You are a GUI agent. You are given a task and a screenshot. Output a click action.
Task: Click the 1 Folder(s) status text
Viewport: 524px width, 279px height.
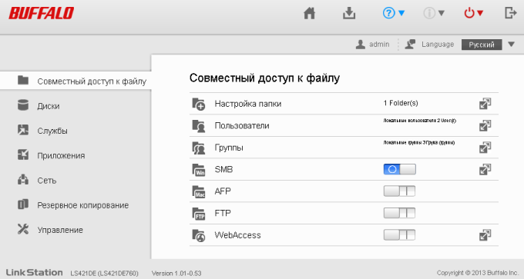coord(401,103)
